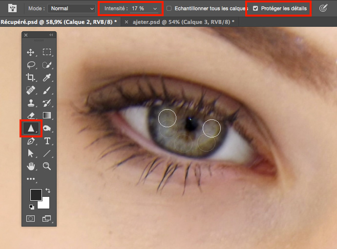337x249 pixels.
Task: Select the Spot Healing Brush tool
Action: click(30, 90)
